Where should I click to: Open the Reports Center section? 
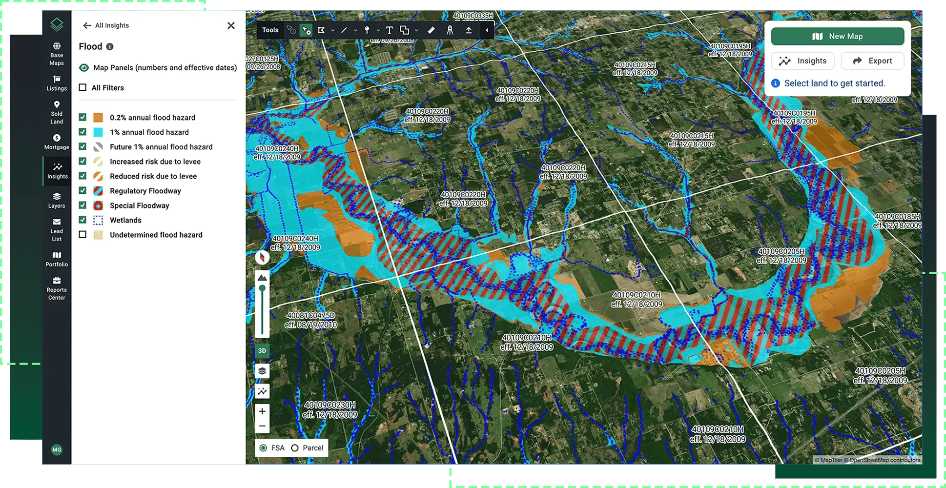click(x=57, y=288)
